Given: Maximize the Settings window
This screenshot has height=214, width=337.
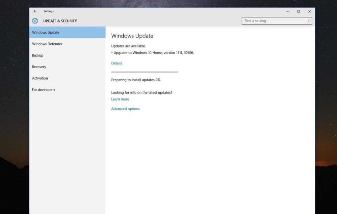Looking at the screenshot, I should [298, 11].
